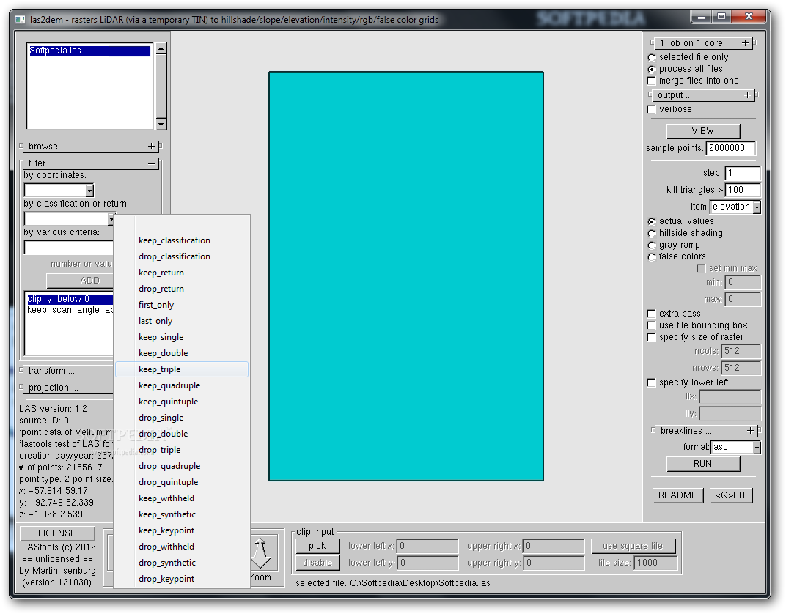The width and height of the screenshot is (786, 614).
Task: Choose last_only from the menu
Action: tap(182, 321)
